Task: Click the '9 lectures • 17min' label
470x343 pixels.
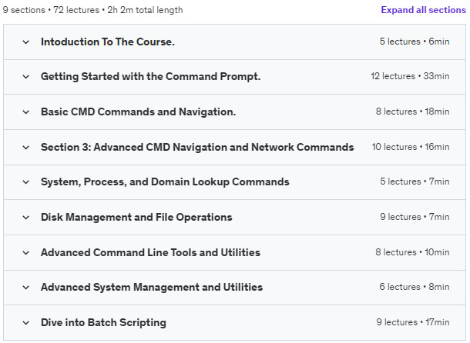Action: pos(413,322)
